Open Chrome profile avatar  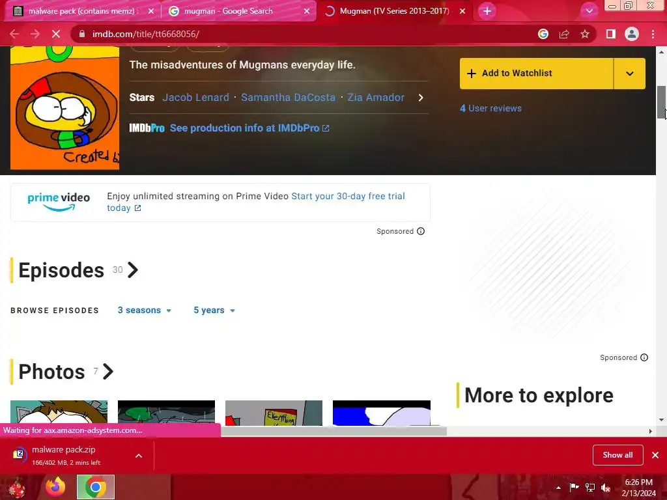[x=632, y=34]
